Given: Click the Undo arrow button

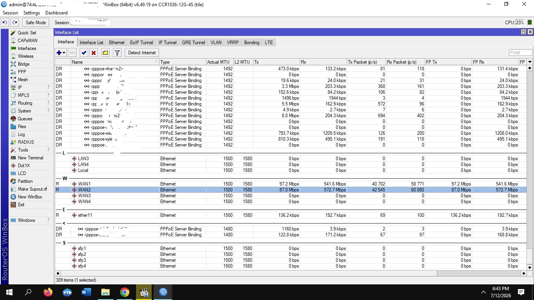Looking at the screenshot, I should click(x=5, y=23).
